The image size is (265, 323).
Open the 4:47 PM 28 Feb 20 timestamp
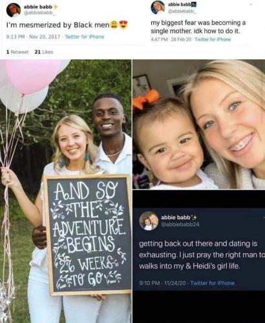point(171,39)
